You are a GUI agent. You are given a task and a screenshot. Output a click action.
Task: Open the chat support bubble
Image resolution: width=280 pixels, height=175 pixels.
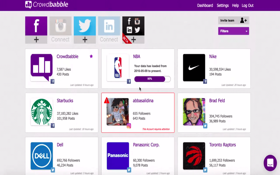tap(270, 163)
